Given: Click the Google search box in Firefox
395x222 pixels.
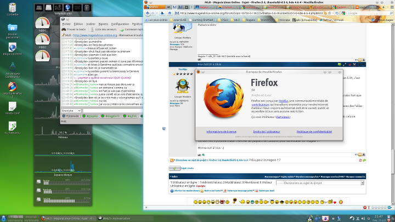Looking at the screenshot, I should pos(367,13).
